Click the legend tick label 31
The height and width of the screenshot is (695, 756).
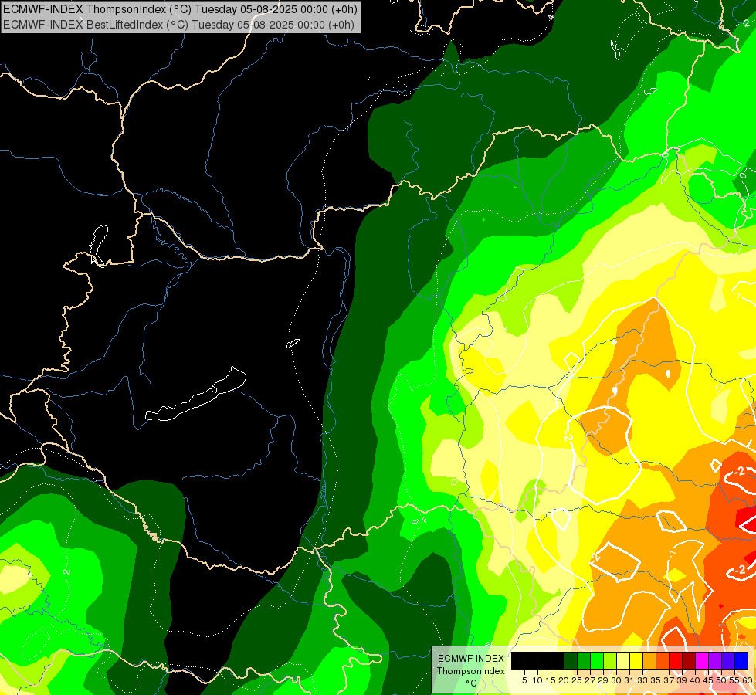coord(629,680)
